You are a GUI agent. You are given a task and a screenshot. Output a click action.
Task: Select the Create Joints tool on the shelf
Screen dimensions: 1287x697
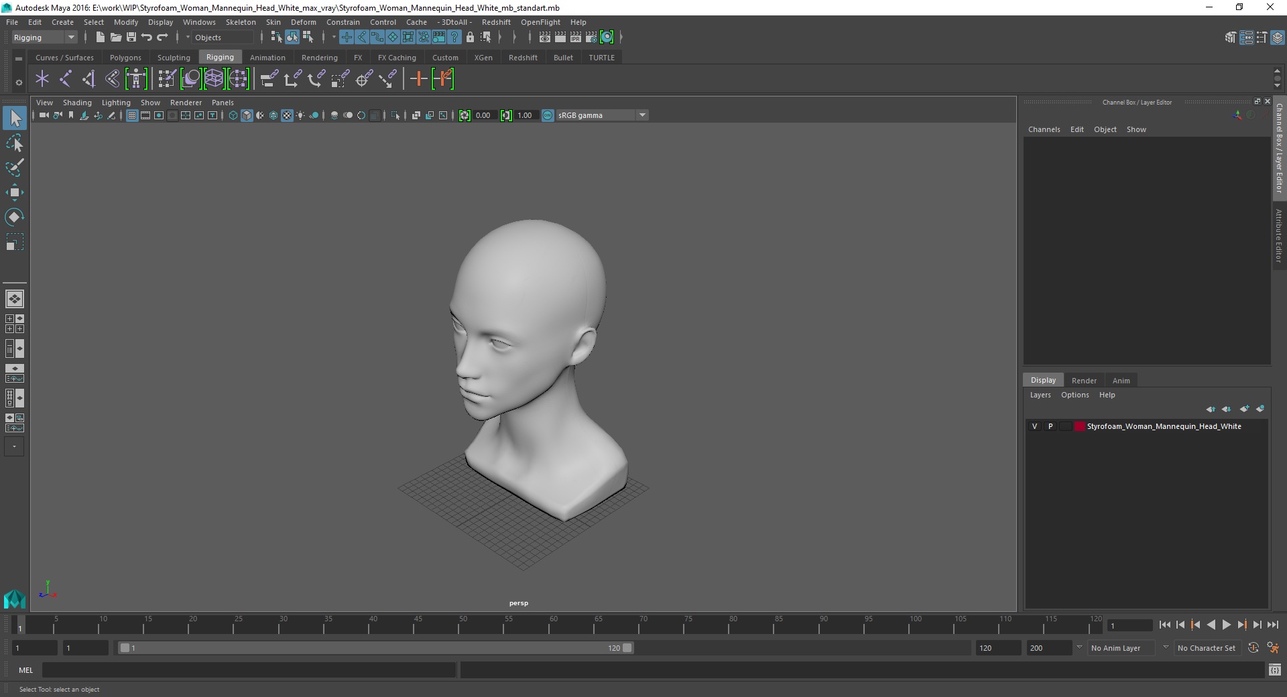66,79
